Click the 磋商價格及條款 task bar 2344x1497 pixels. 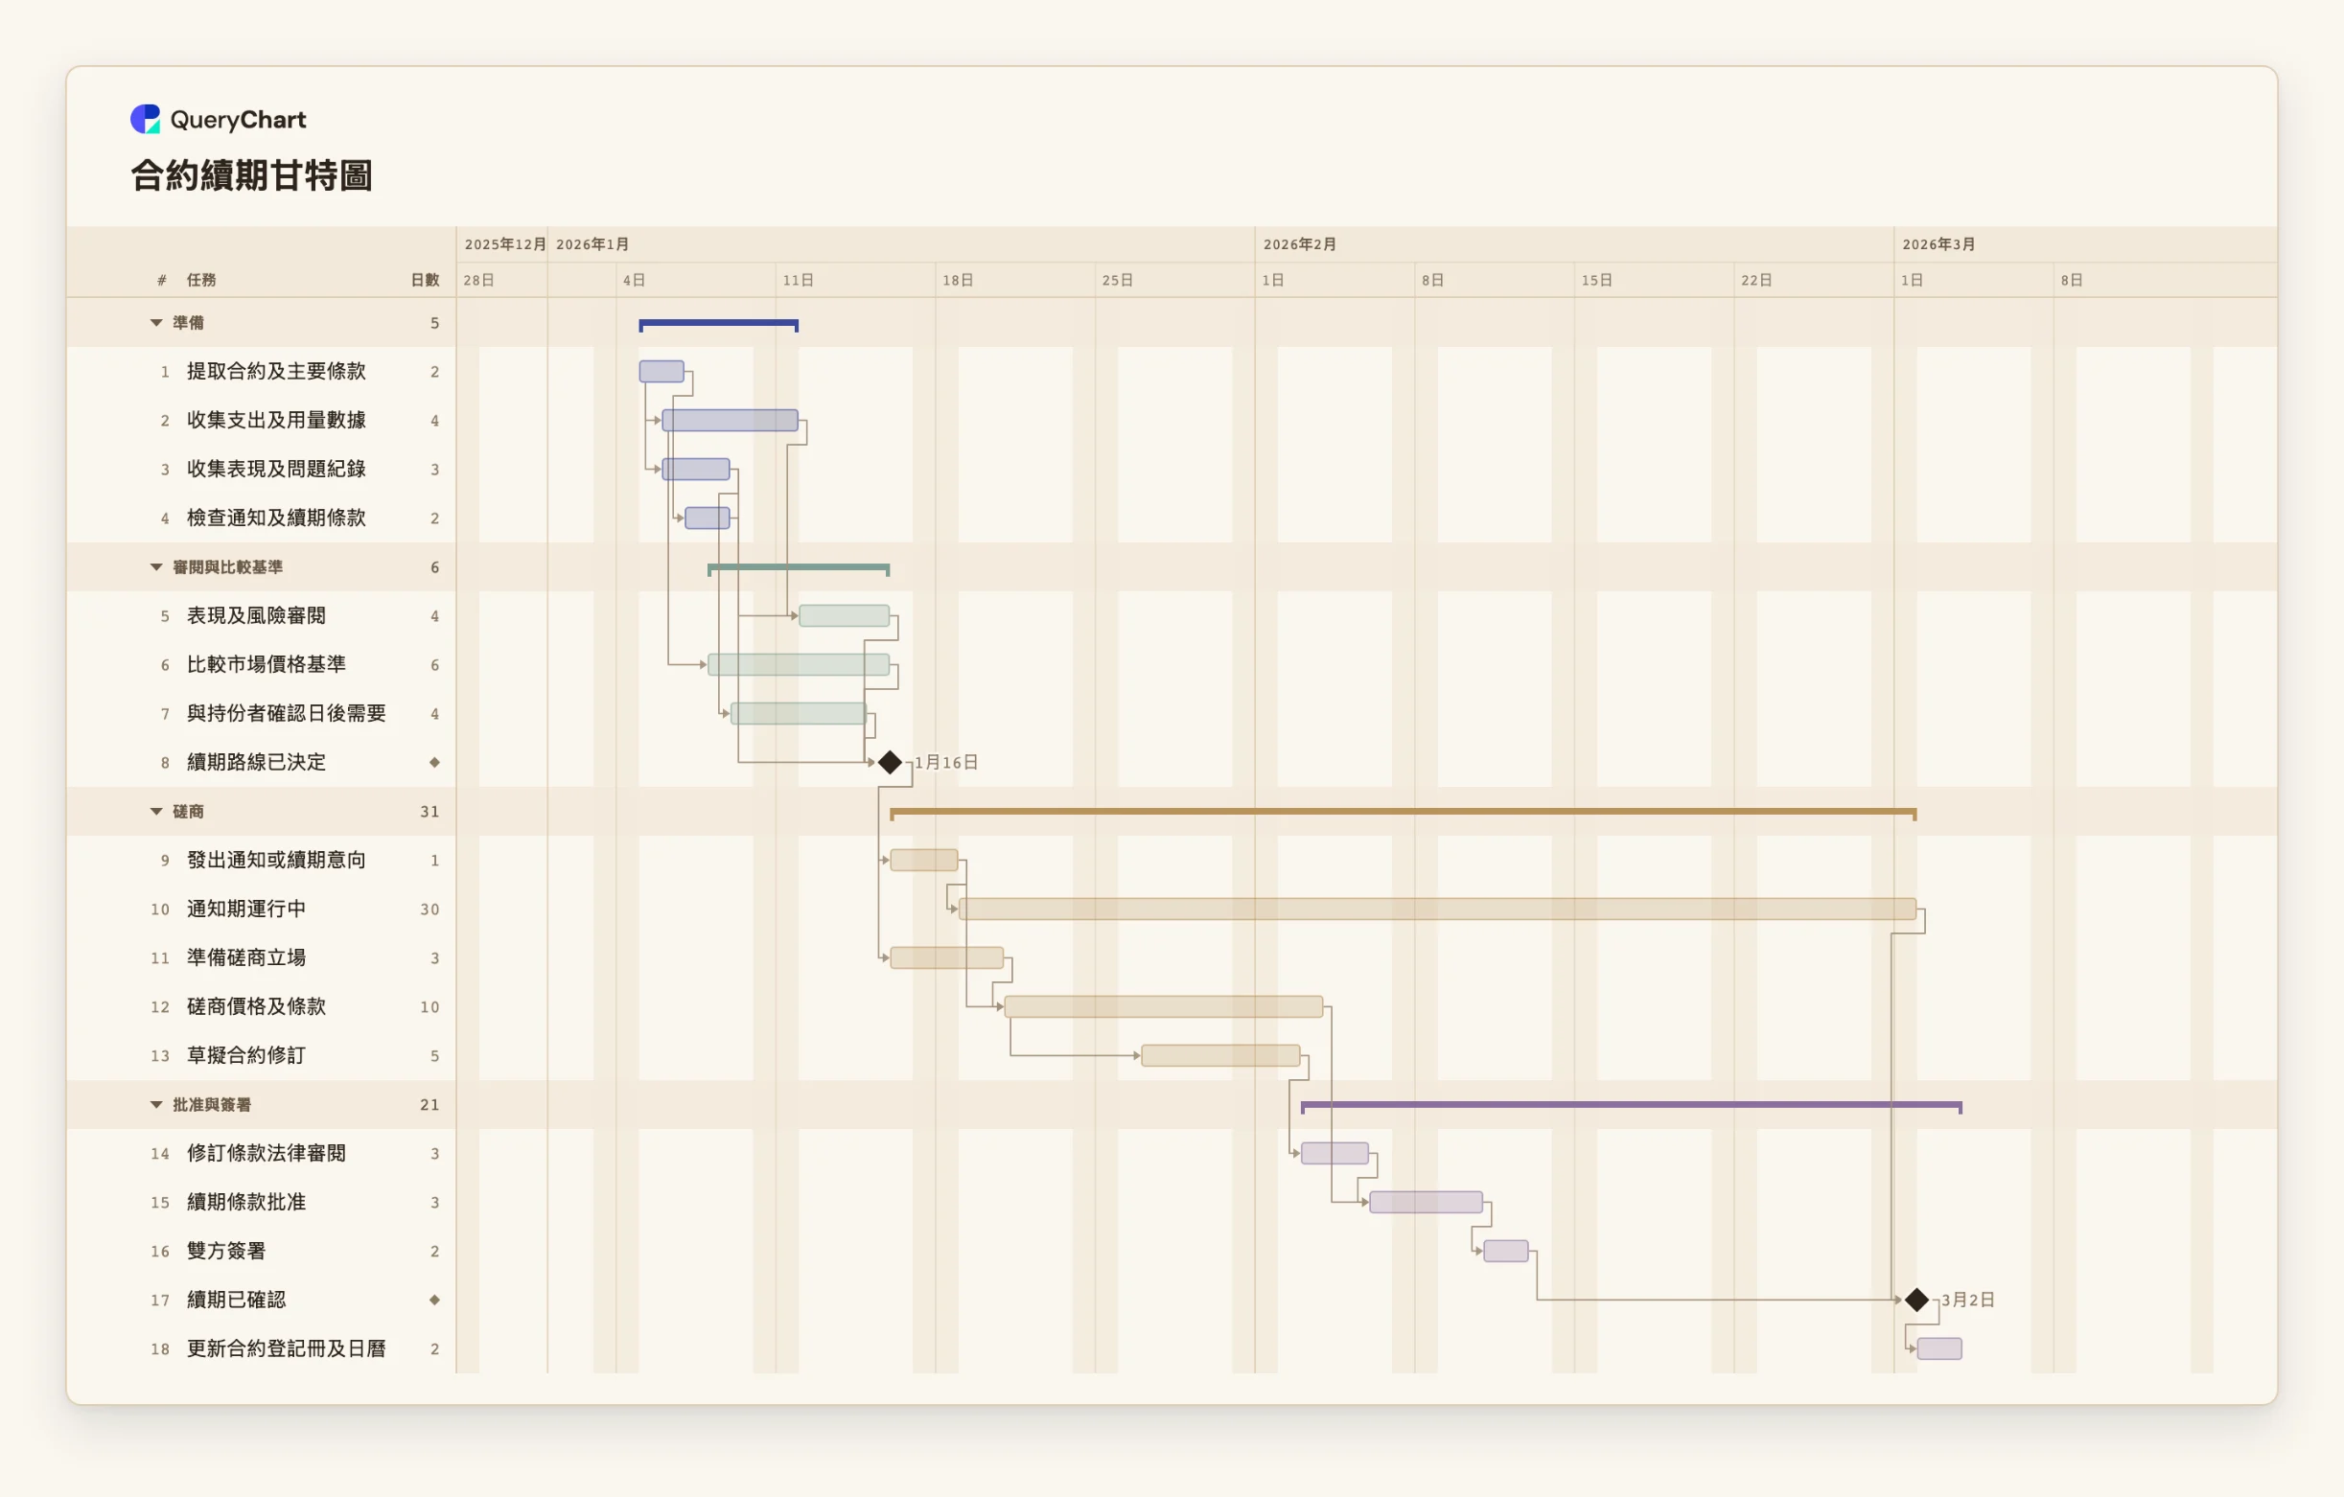[x=1163, y=1006]
